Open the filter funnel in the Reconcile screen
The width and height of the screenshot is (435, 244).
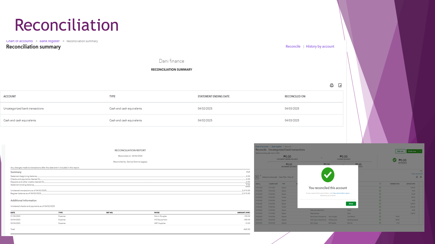point(257,177)
